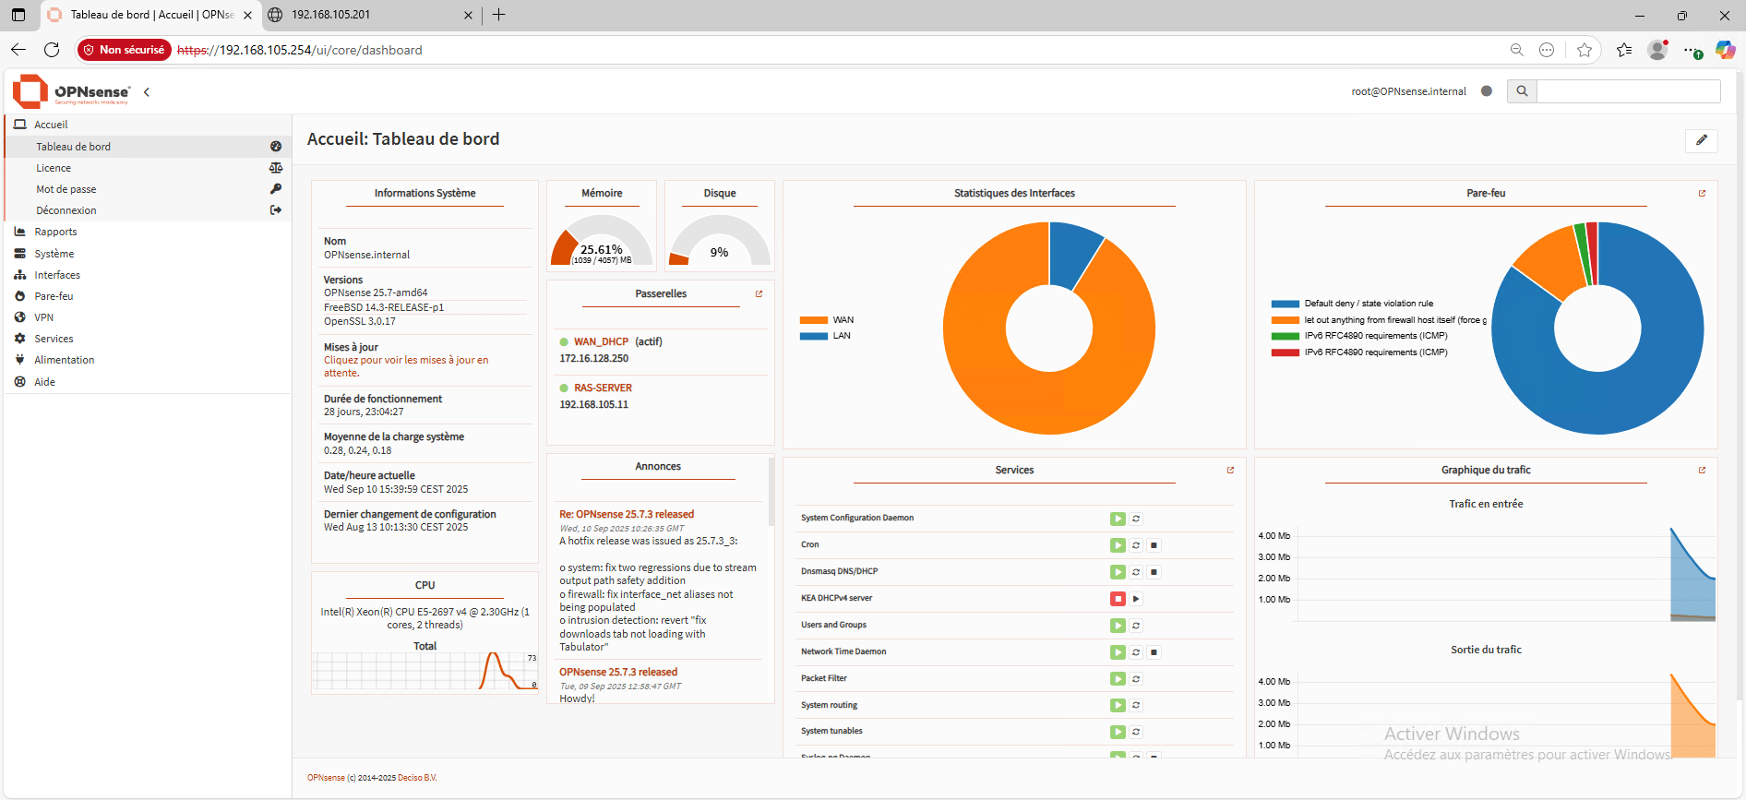The image size is (1746, 800).
Task: Select Déconnexion in the sidebar
Action: click(x=66, y=210)
